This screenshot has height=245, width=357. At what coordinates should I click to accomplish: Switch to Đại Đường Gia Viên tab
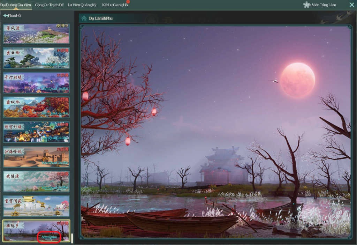click(16, 5)
